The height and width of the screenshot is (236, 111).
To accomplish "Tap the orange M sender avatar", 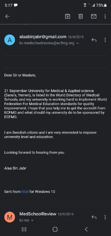I will [10, 217].
